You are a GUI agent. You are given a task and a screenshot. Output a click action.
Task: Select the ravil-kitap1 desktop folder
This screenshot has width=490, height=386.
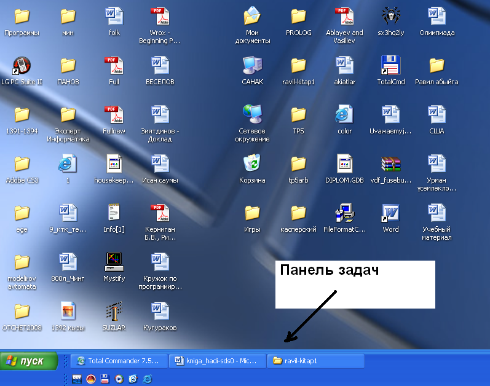[298, 65]
